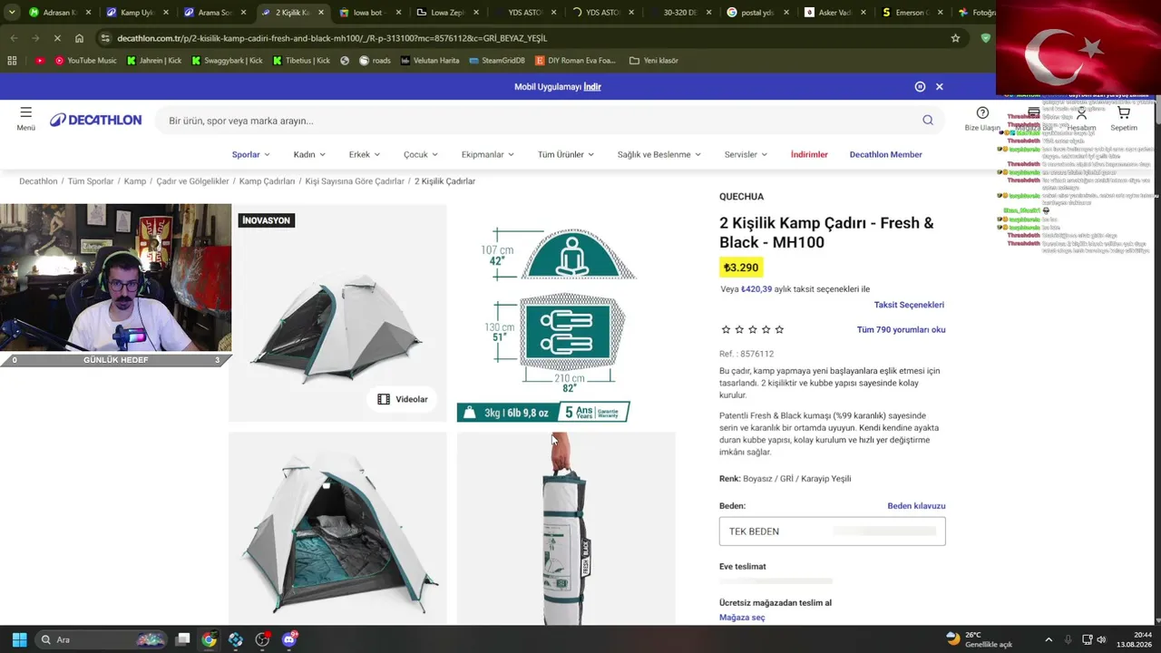This screenshot has height=653, width=1161.
Task: Expand the Ekipmanlar menu
Action: pyautogui.click(x=488, y=154)
